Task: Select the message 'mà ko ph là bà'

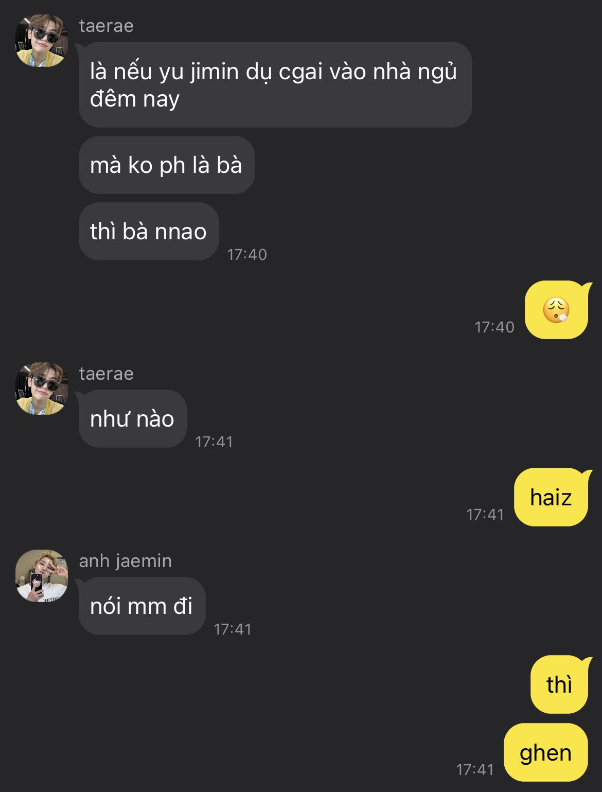Action: [167, 165]
